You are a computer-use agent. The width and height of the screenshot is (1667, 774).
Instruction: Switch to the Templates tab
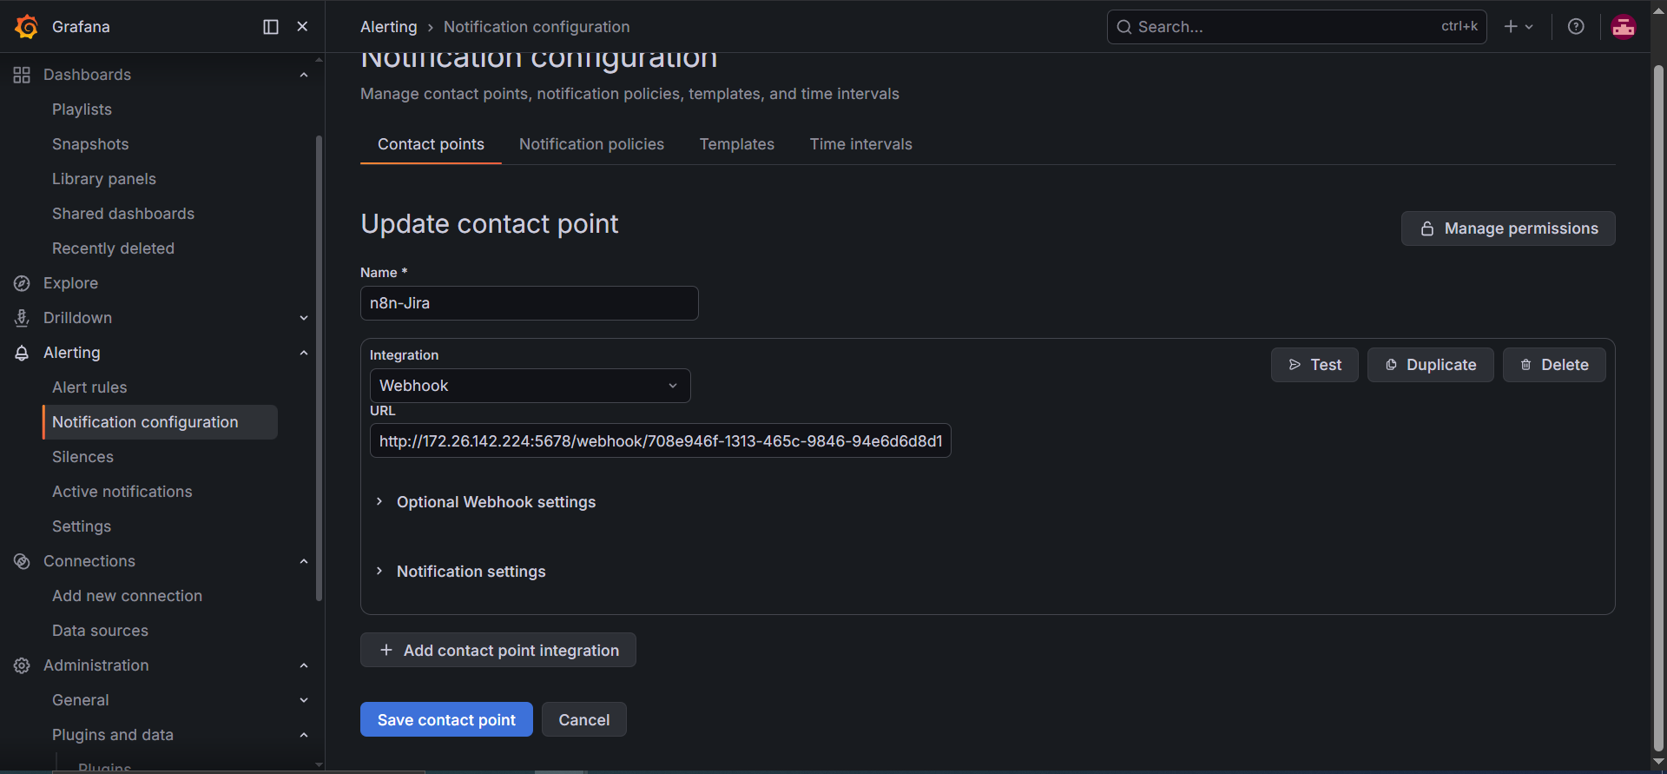coord(736,144)
